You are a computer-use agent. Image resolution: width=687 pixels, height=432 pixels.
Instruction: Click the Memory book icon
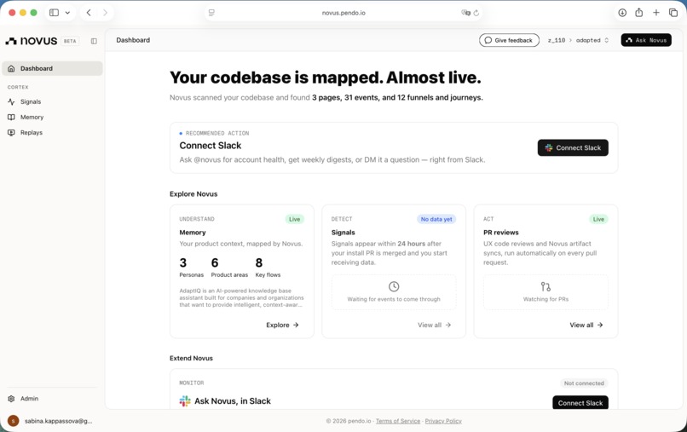(11, 117)
